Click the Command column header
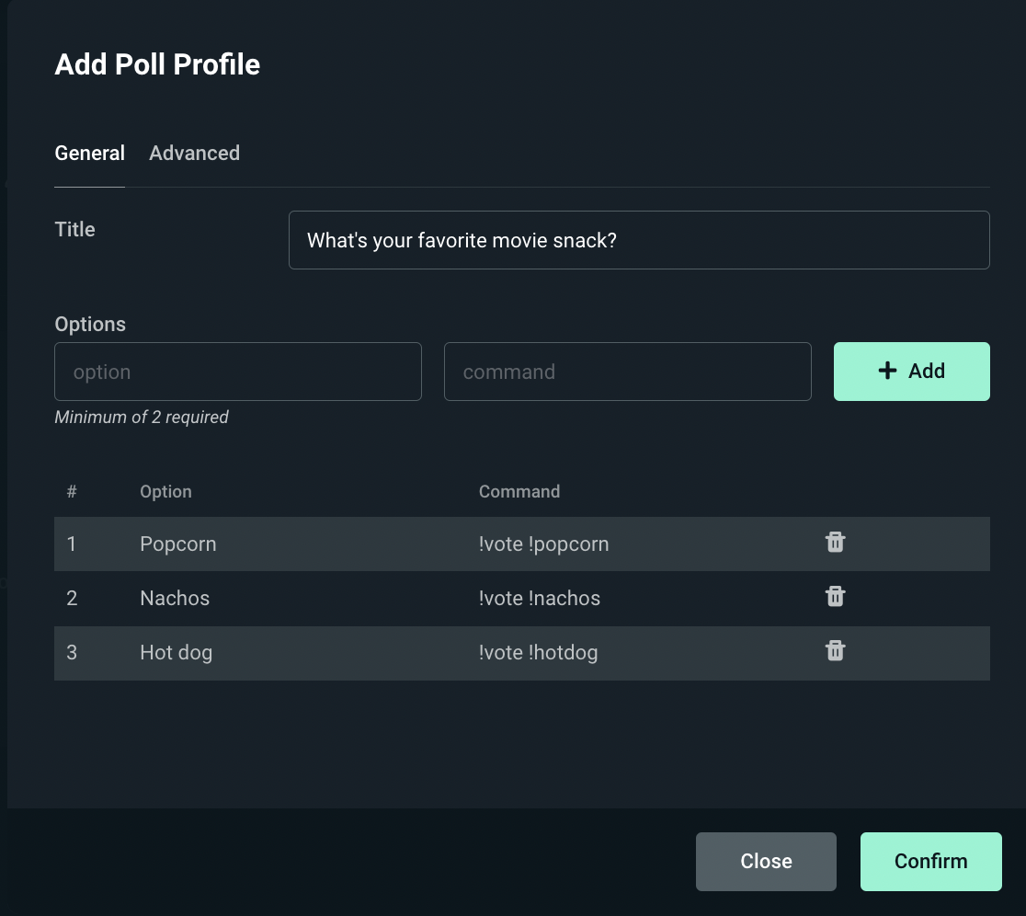 click(x=519, y=491)
